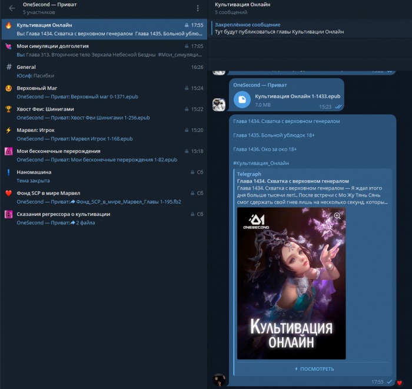The image size is (412, 389).
Task: Open the sender avatar next to the 17:55 message
Action: (x=219, y=380)
